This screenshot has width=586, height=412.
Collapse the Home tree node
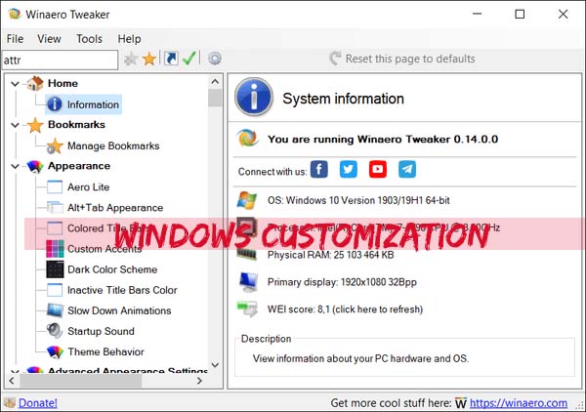coord(15,84)
